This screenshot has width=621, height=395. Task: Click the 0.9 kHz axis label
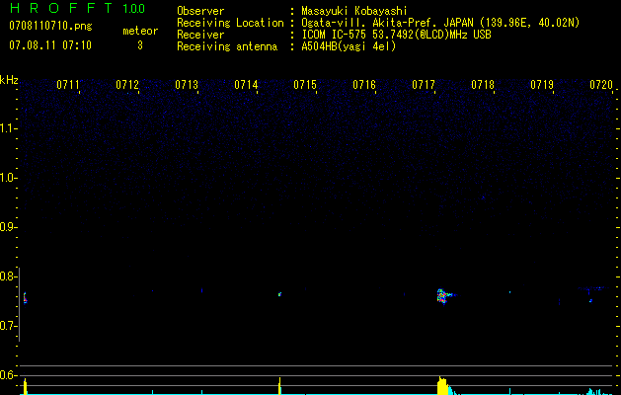(7, 227)
